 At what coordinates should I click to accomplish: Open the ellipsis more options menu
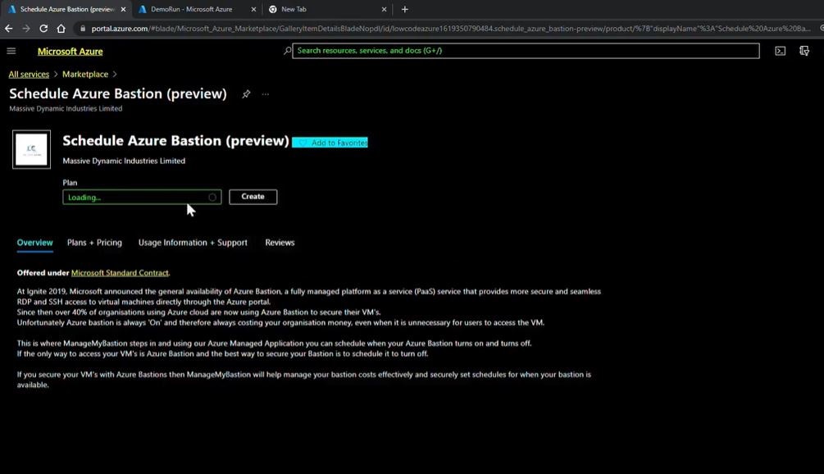(266, 94)
